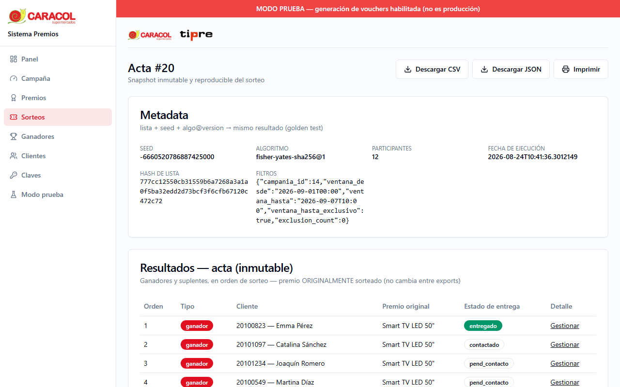Click ganador badge in row 4

197,382
